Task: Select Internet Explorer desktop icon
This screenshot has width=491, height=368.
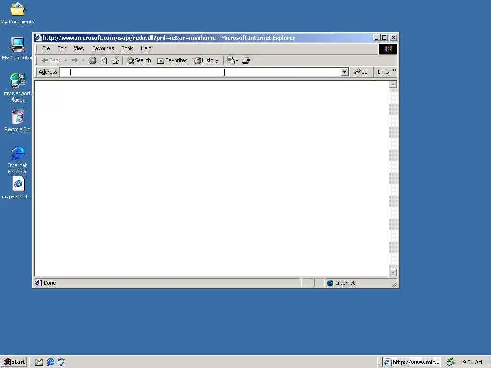Action: (x=17, y=160)
